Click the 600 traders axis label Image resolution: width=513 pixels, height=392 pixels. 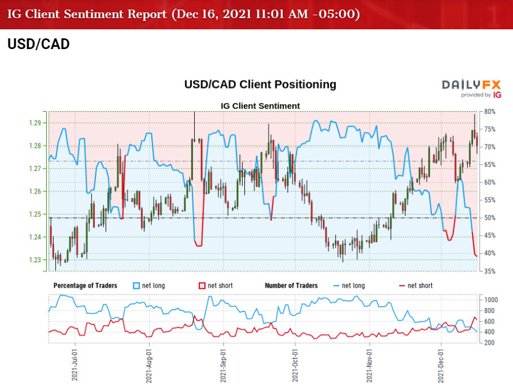tap(489, 321)
